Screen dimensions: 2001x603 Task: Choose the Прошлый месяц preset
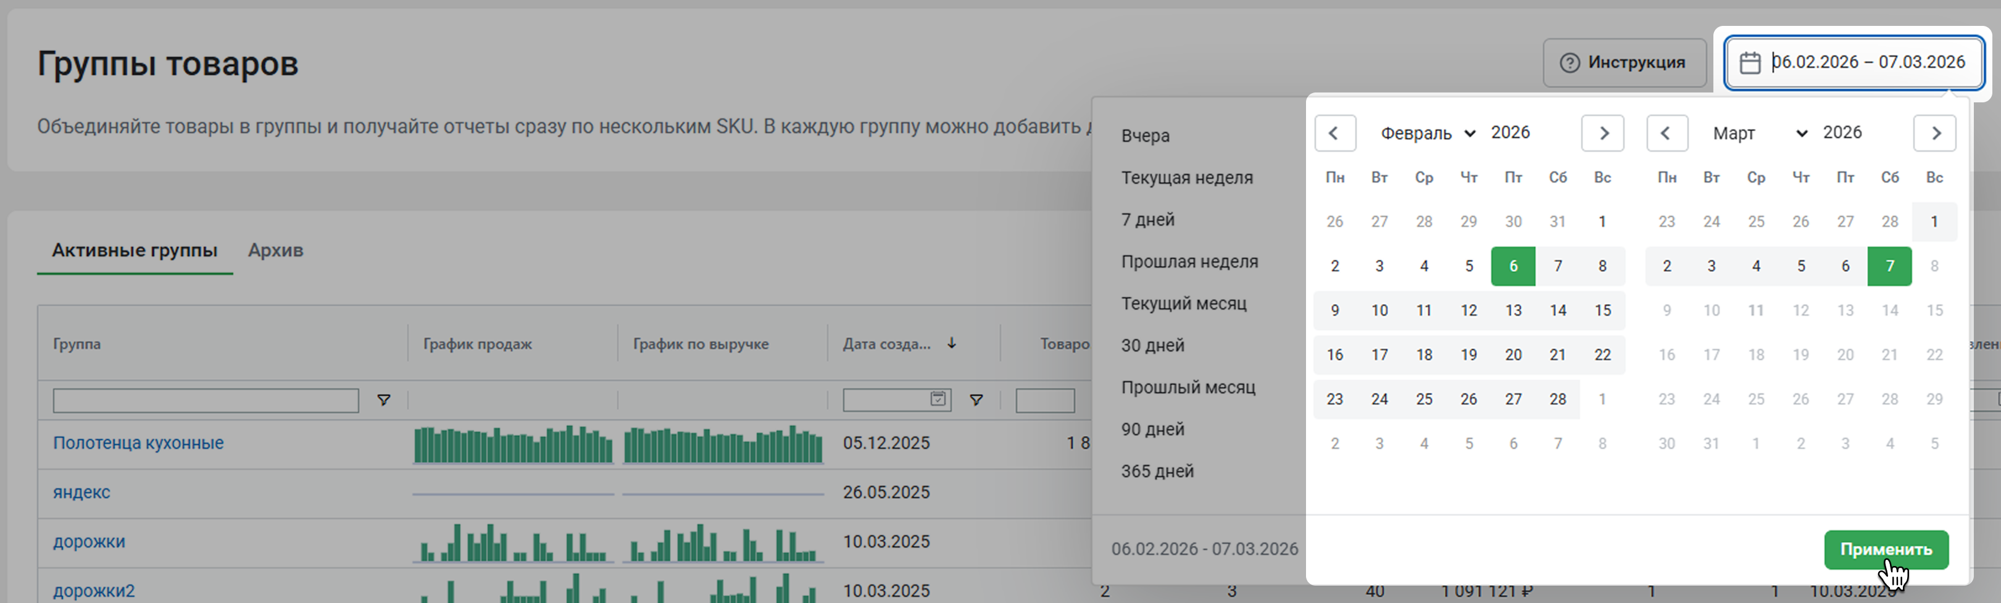[x=1188, y=387]
